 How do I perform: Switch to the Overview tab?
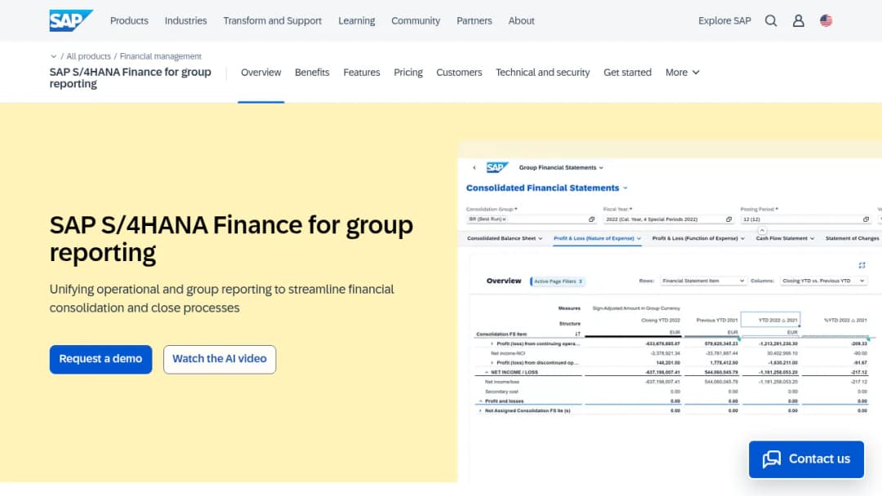click(x=261, y=73)
